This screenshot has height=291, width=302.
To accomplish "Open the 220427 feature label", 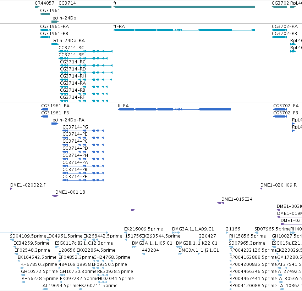I will [208, 236].
